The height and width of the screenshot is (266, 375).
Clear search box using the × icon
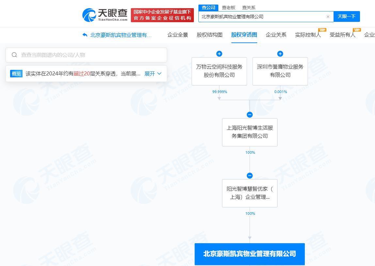(328, 16)
